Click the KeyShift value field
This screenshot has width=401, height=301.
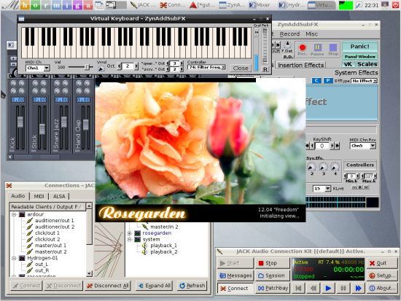pos(322,146)
